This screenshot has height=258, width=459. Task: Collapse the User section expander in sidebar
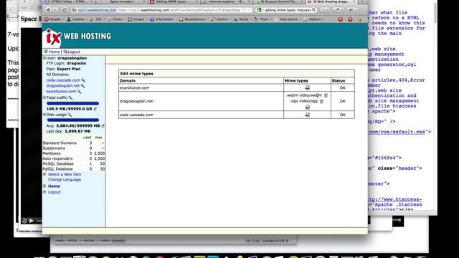[44, 58]
